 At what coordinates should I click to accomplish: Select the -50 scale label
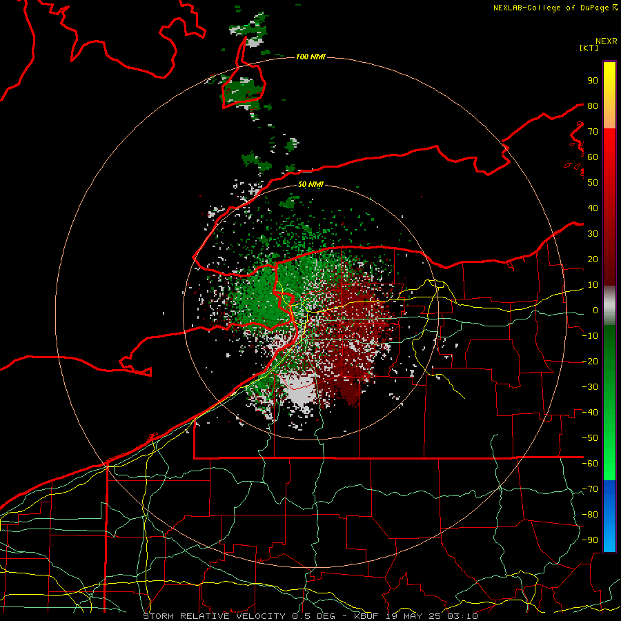(x=590, y=437)
